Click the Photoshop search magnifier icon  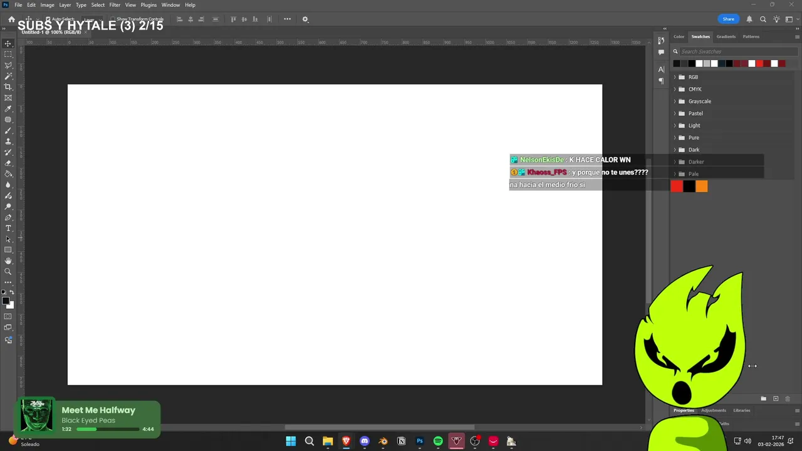point(763,19)
